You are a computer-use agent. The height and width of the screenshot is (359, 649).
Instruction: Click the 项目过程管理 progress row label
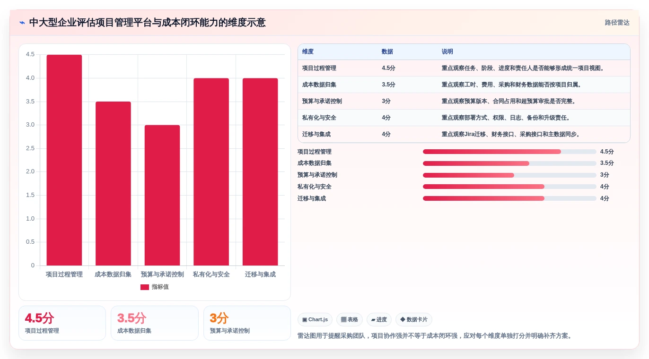(x=315, y=152)
